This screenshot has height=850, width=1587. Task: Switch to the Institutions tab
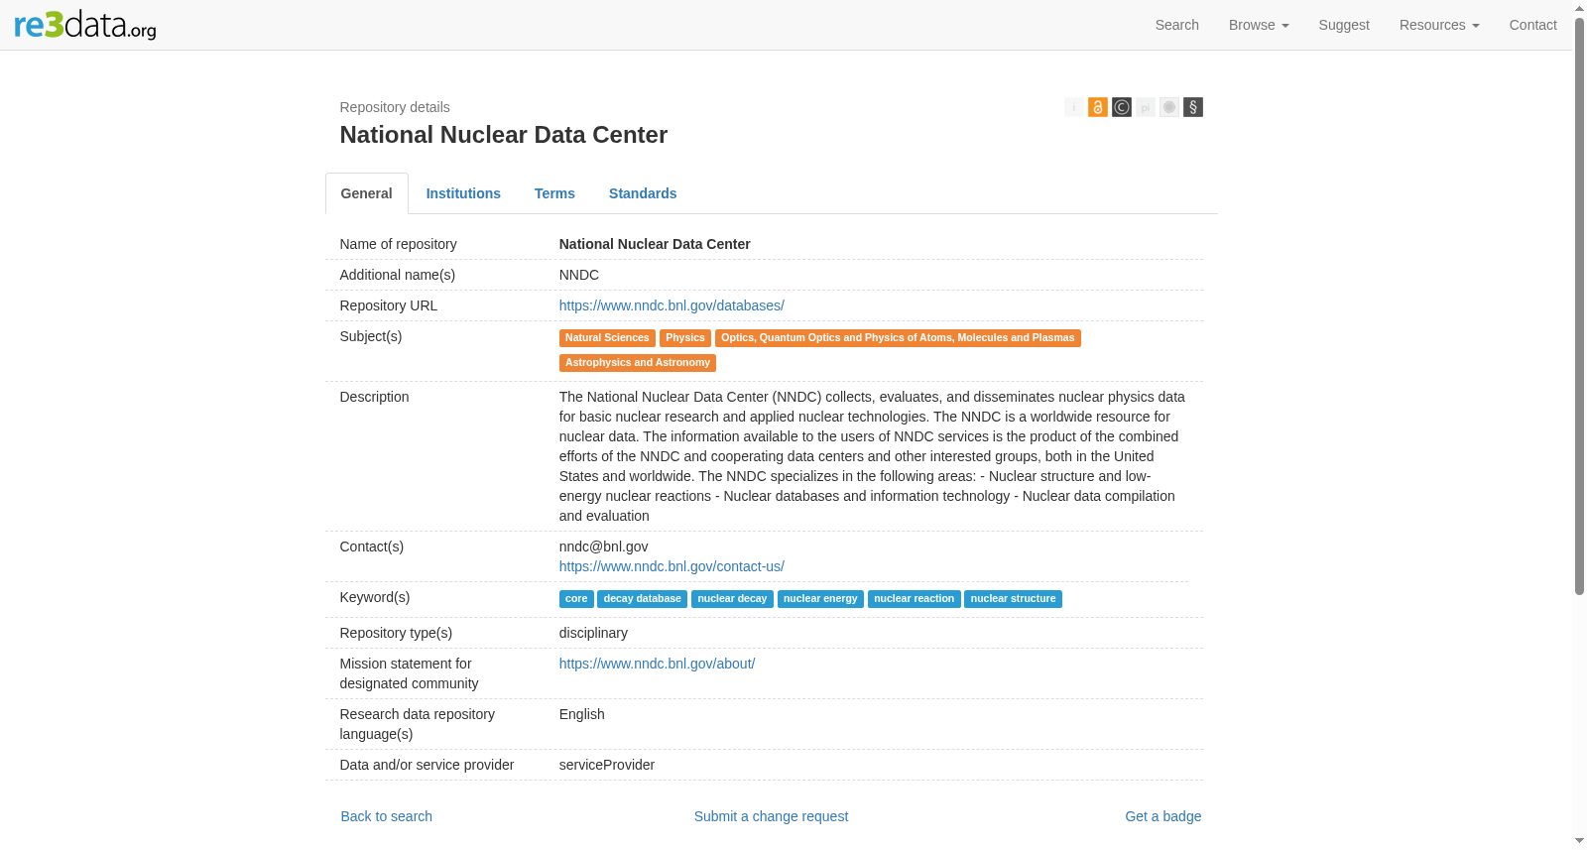tap(463, 193)
